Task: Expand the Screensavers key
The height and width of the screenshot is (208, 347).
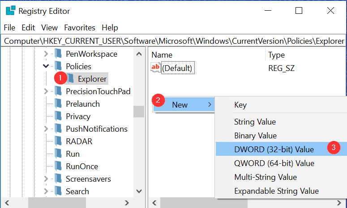Action: tap(46, 179)
